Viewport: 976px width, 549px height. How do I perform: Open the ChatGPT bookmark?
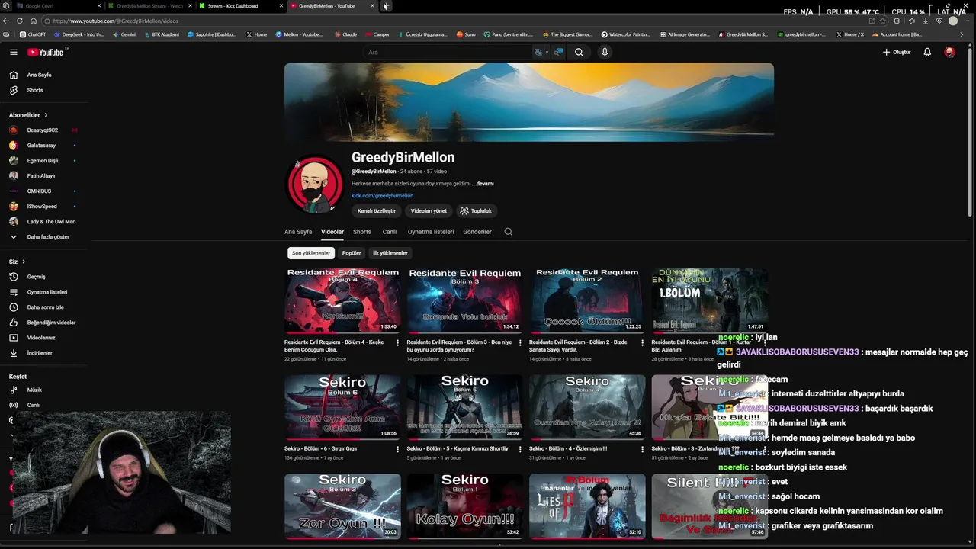33,34
